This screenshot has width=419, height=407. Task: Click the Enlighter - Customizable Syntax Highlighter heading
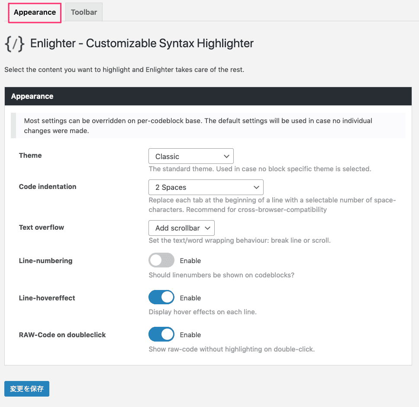tap(142, 43)
